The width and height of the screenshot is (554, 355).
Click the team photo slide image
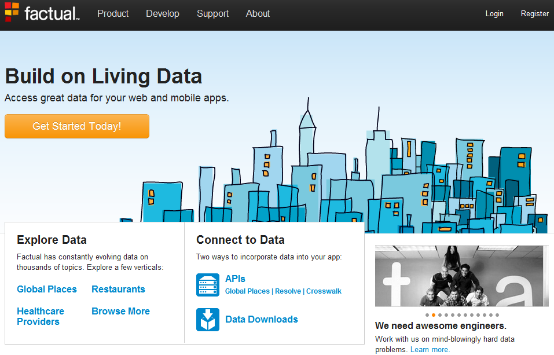[462, 276]
